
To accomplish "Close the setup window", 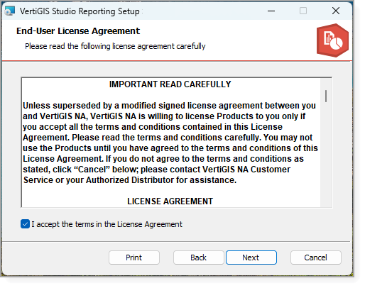I will [x=336, y=11].
